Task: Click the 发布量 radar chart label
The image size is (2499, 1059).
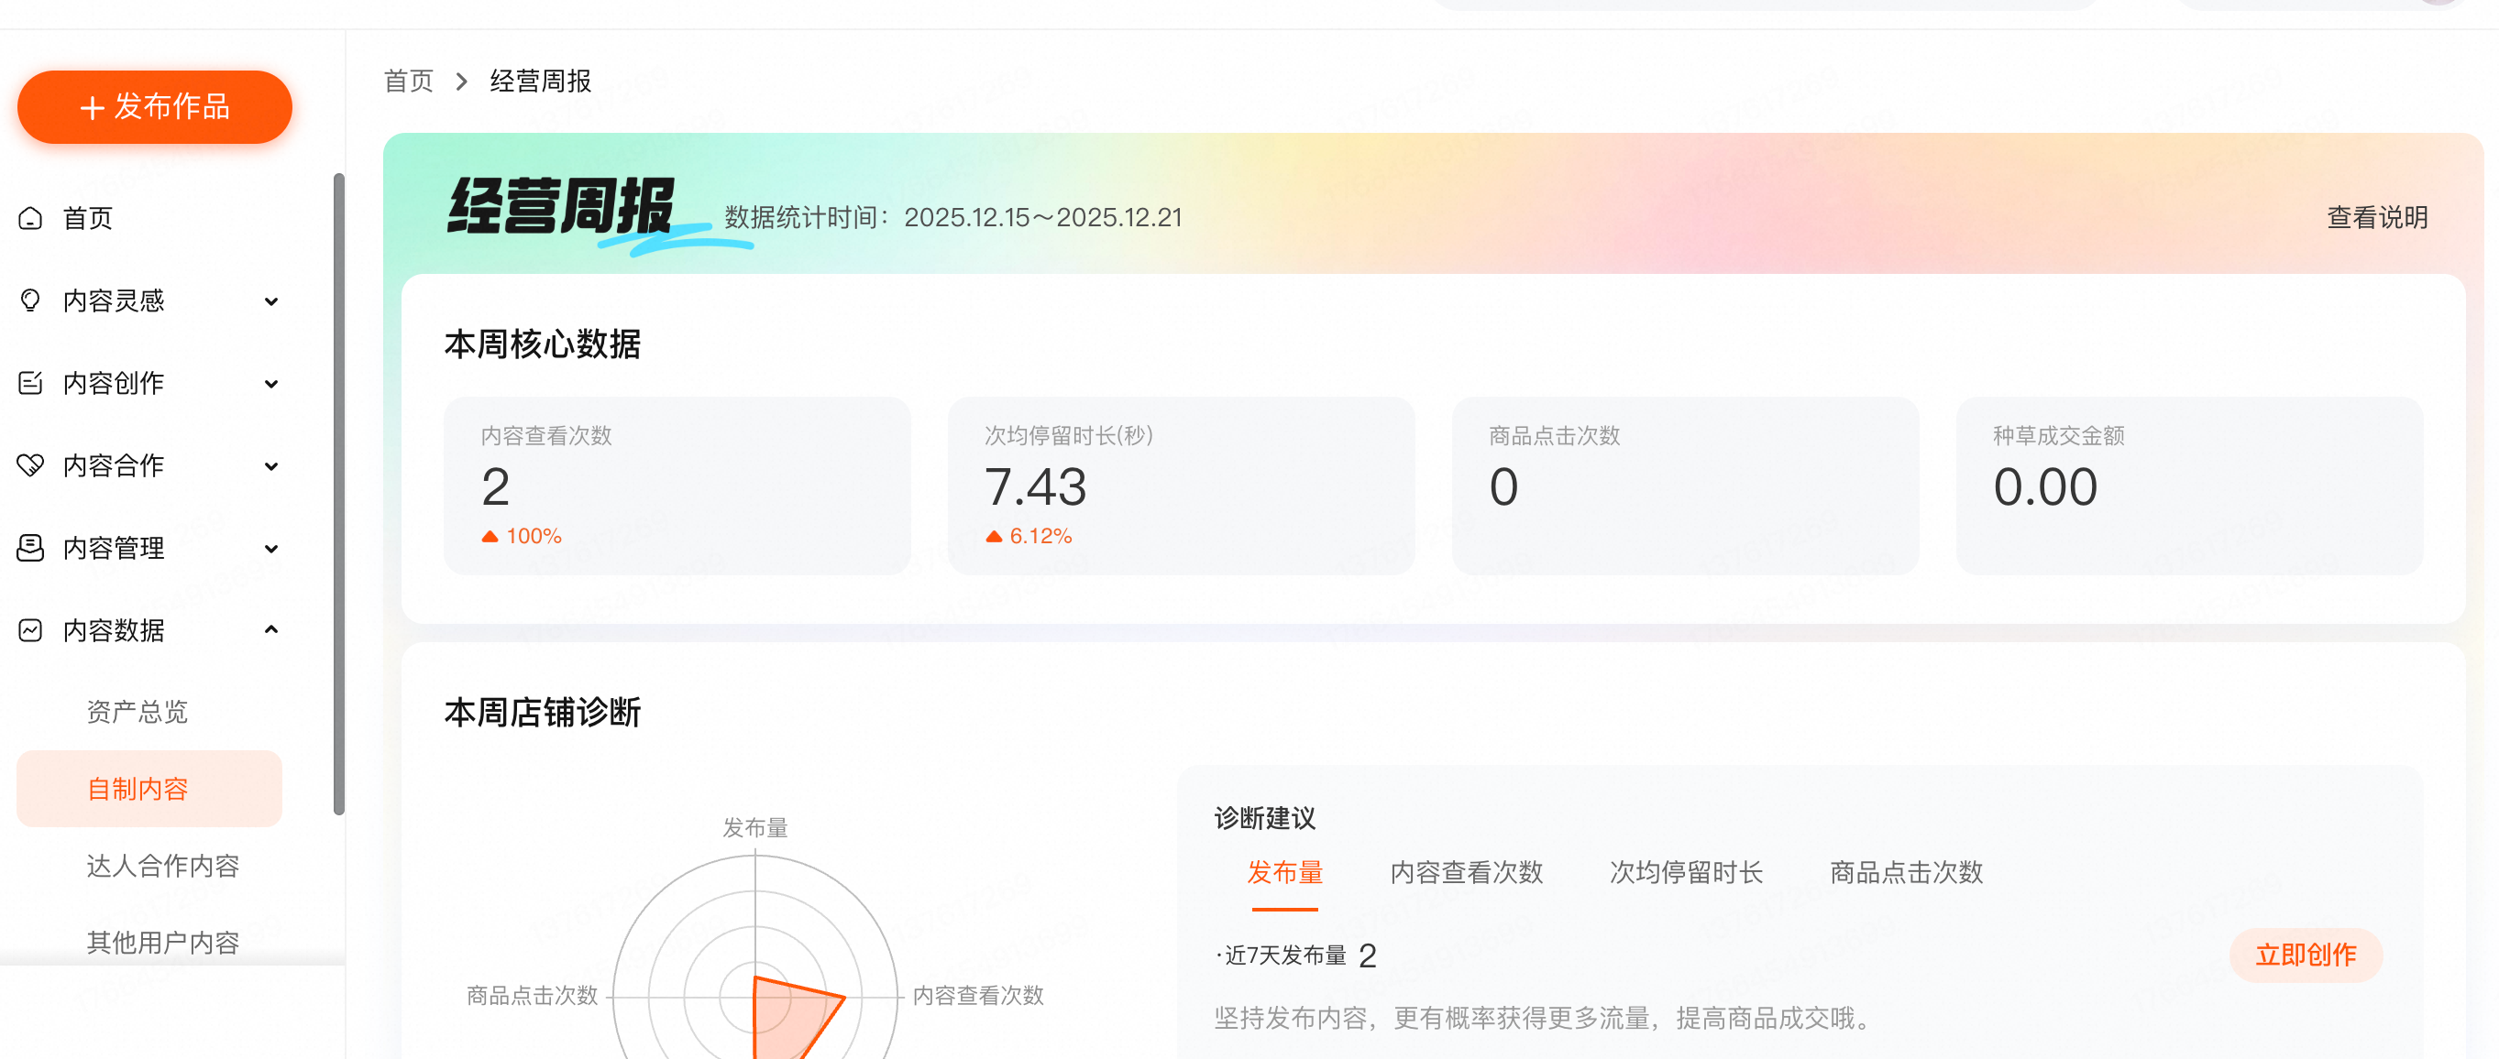Action: [x=755, y=828]
